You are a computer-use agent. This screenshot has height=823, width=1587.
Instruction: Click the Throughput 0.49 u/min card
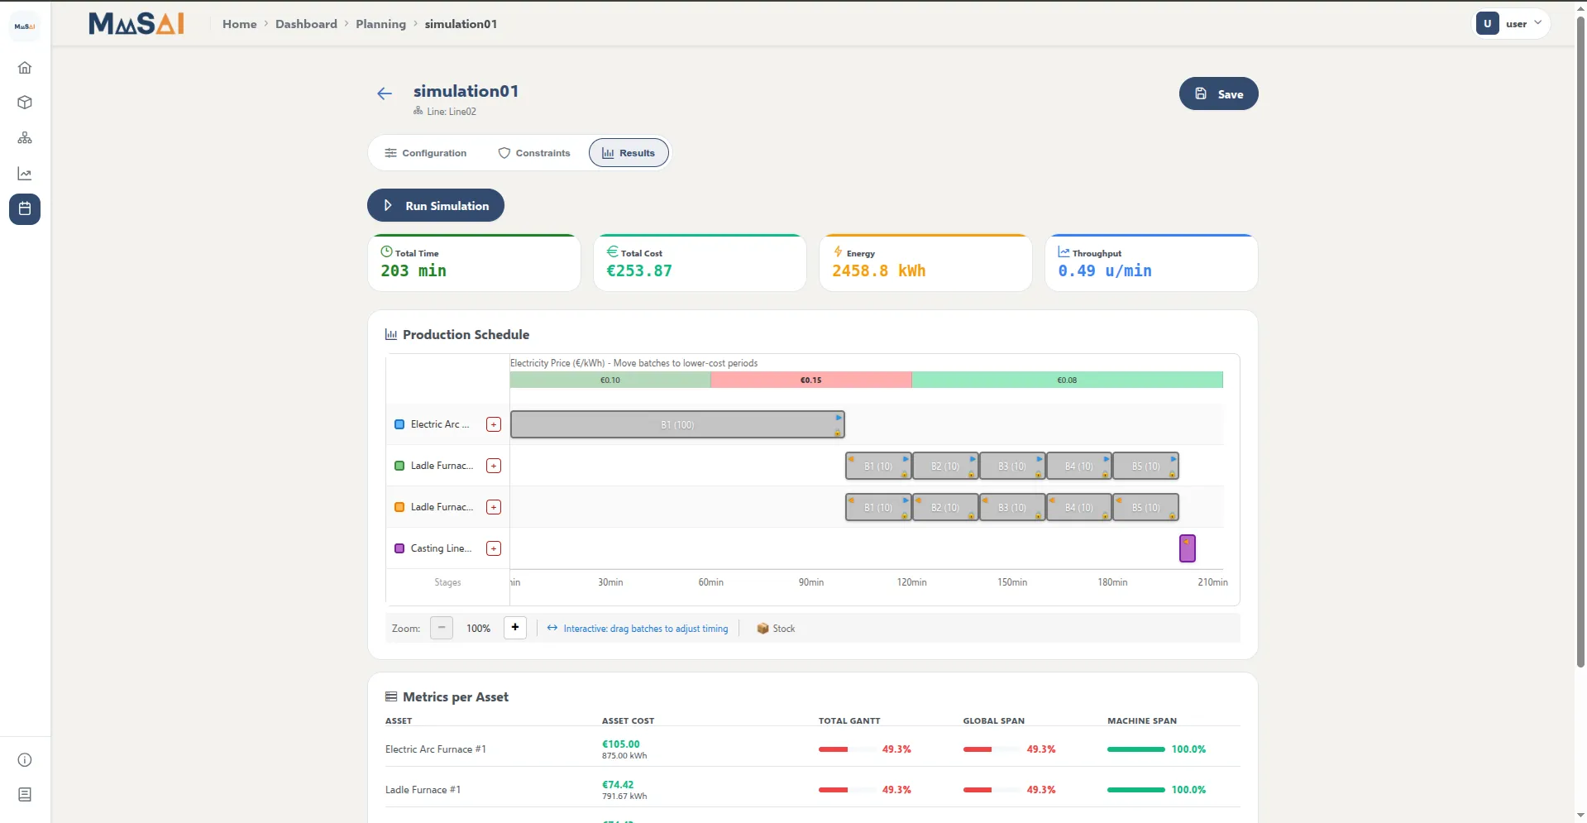[x=1151, y=263]
